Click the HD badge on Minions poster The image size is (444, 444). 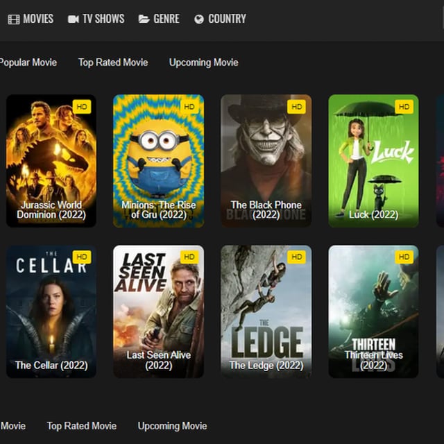pos(189,107)
